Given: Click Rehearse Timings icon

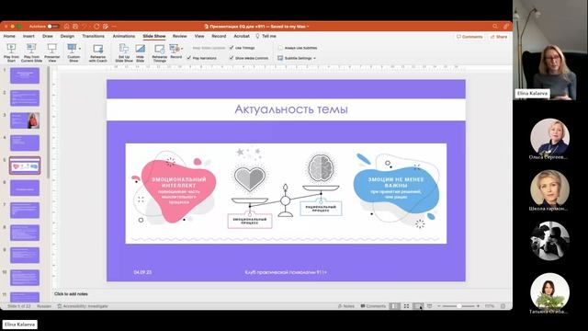Looking at the screenshot, I should pyautogui.click(x=159, y=49).
